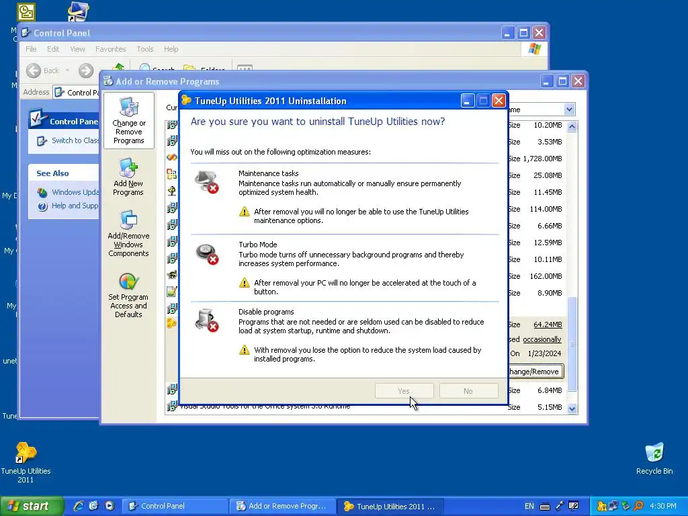Switch to Add or Remove Programs taskbar button
Screen dimensions: 688x516
coord(283,506)
